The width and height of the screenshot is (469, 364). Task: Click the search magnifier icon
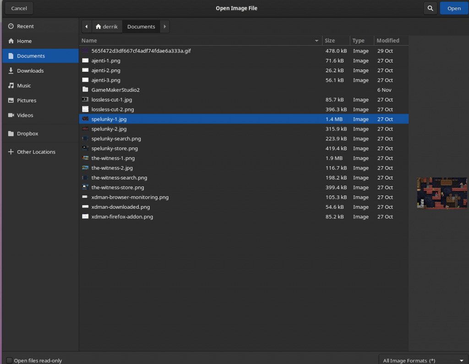pyautogui.click(x=430, y=8)
